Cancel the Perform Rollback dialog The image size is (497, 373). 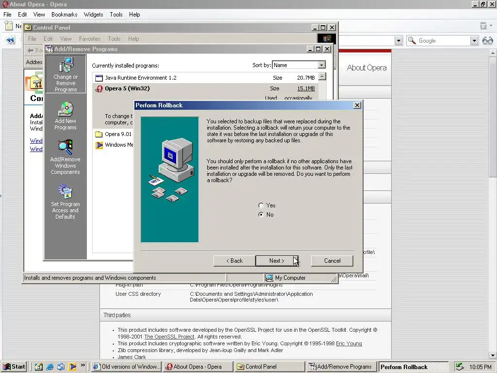332,261
